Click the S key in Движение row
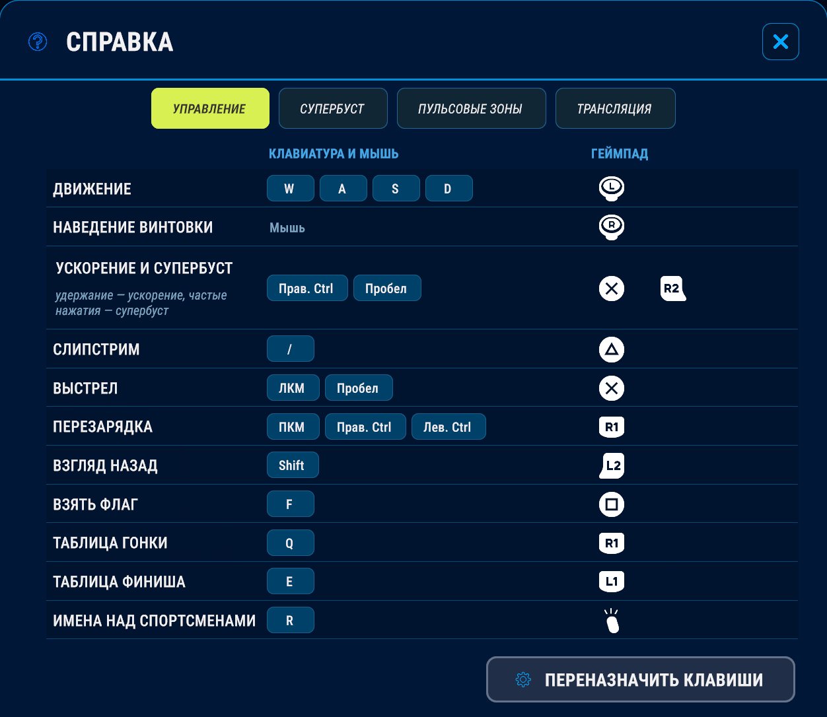 [x=396, y=188]
